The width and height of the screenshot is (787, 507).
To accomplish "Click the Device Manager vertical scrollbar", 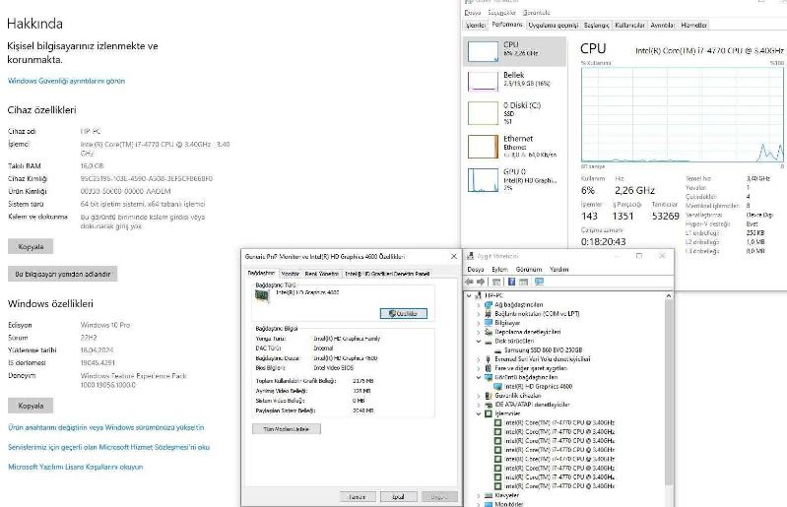I will tap(669, 391).
